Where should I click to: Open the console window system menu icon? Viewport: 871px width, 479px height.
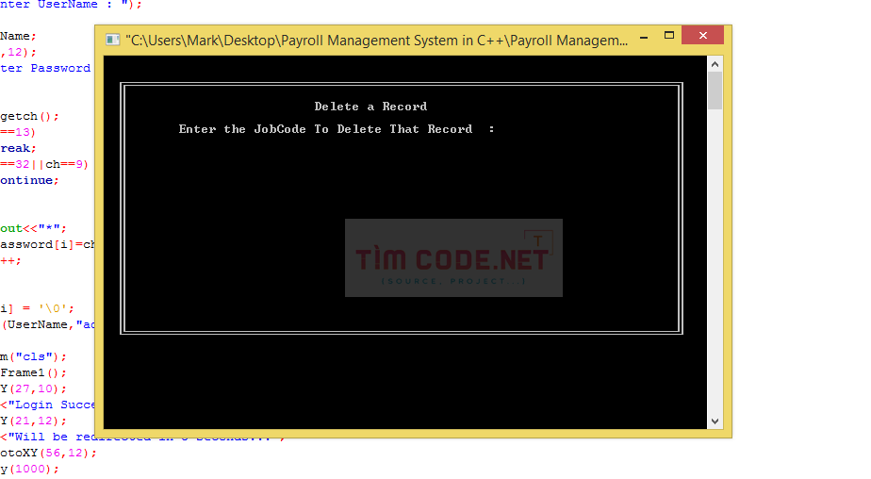[x=113, y=40]
